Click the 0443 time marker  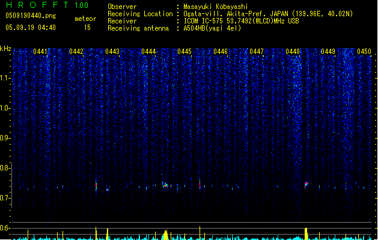click(x=112, y=52)
